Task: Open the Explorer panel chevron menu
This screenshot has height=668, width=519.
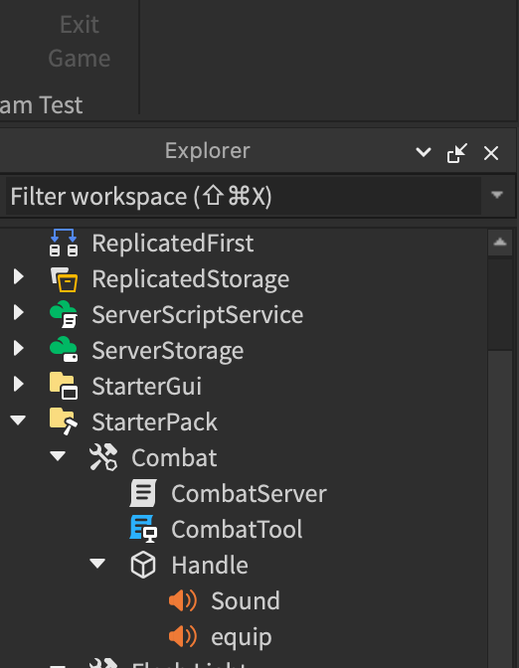Action: click(x=424, y=152)
